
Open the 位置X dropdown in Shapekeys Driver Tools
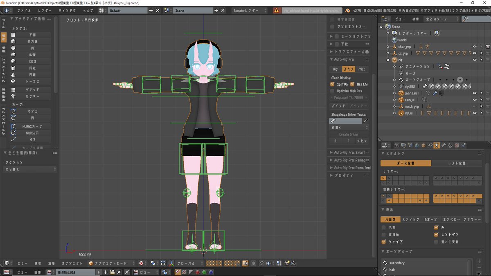click(348, 127)
